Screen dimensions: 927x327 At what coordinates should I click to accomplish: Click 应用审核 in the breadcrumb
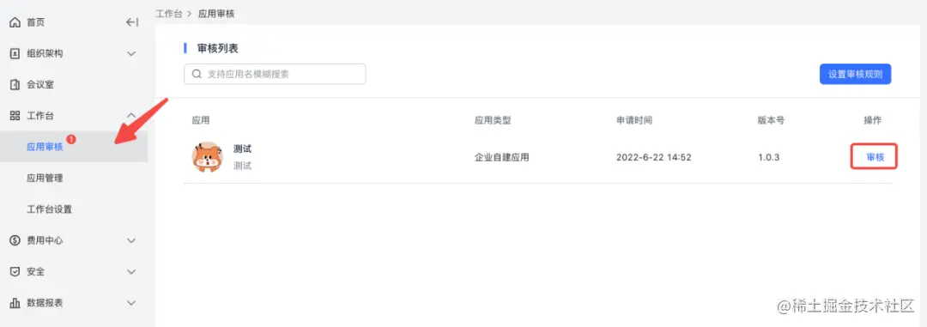pos(216,13)
